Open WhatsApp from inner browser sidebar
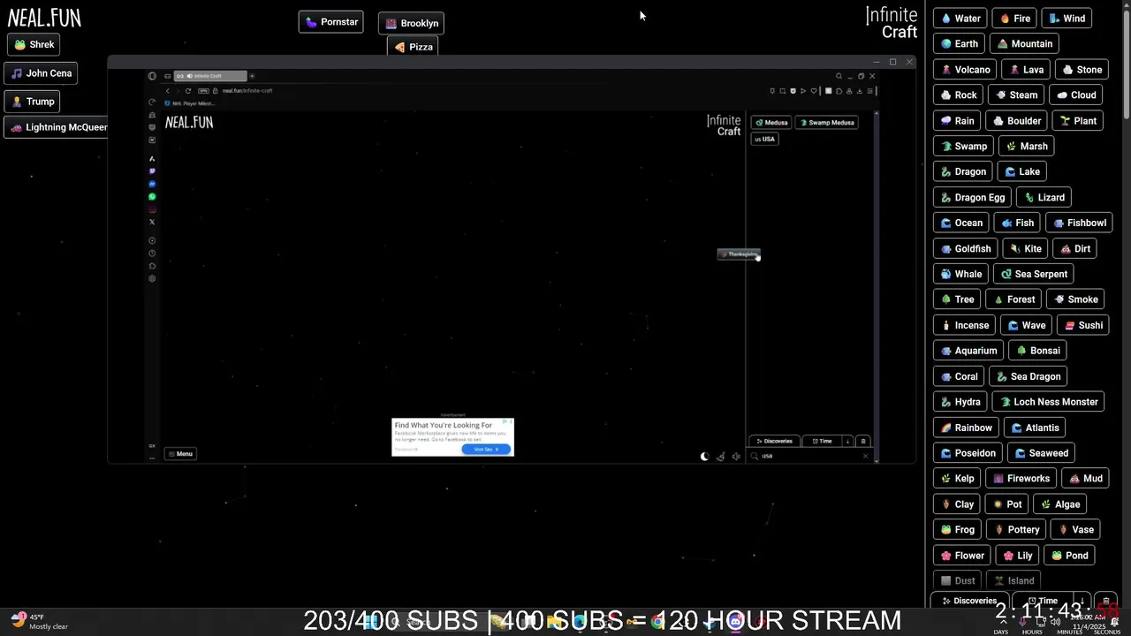This screenshot has height=636, width=1131. [152, 197]
